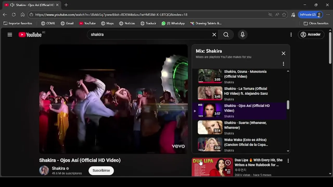Open Dua Lipa With Every Hit title

(x=259, y=162)
